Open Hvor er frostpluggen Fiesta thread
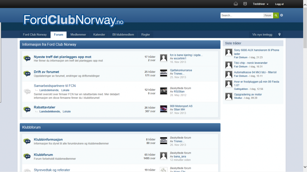Image resolution: width=307 pixels, height=172 pixels. pos(257,83)
